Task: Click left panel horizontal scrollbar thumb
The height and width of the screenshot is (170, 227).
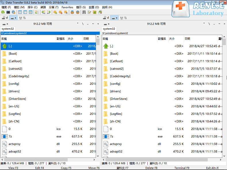Action: pyautogui.click(x=36, y=160)
